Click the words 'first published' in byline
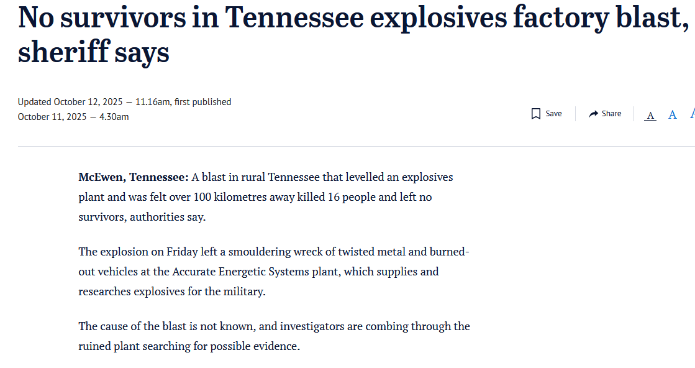Image resolution: width=695 pixels, height=368 pixels. tap(202, 102)
